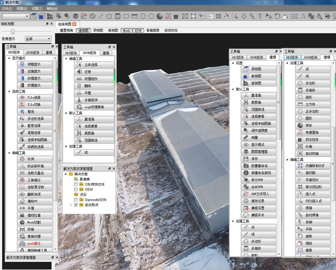
Task: Open the 设置 menu
Action: click(37, 8)
